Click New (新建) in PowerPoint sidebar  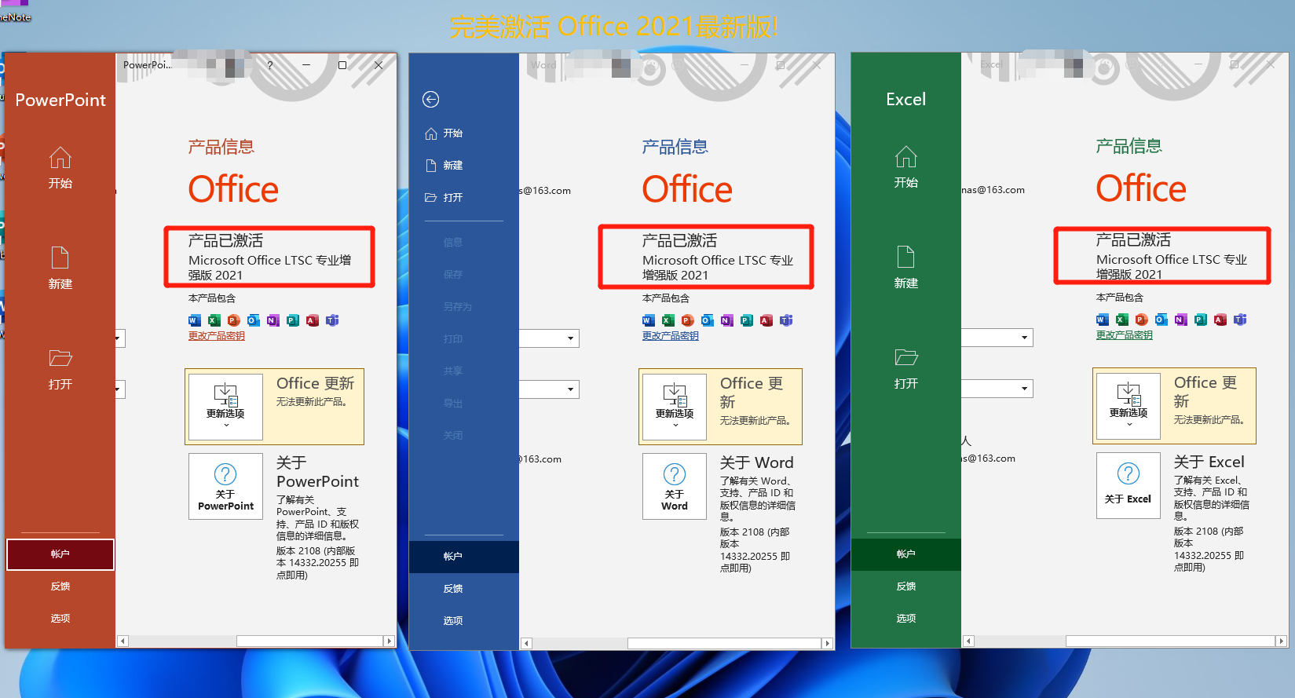60,269
